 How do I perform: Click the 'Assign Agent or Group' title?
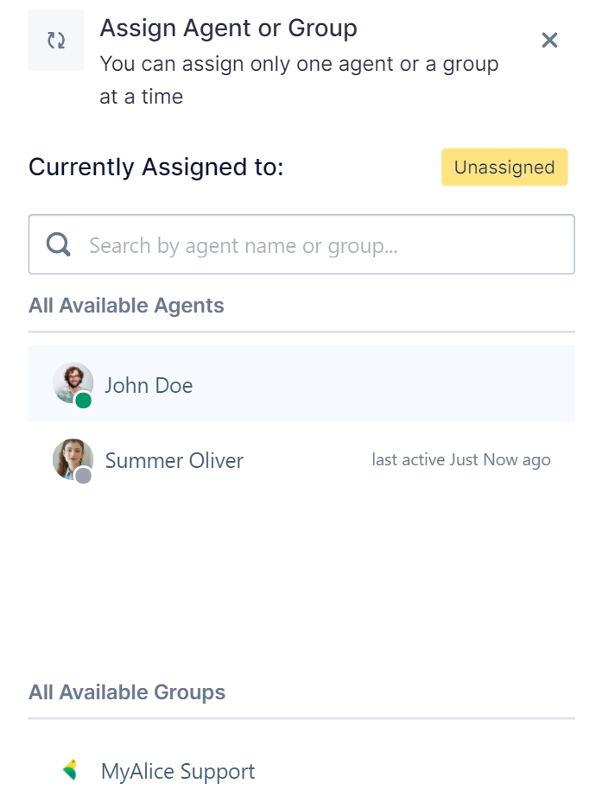point(228,28)
